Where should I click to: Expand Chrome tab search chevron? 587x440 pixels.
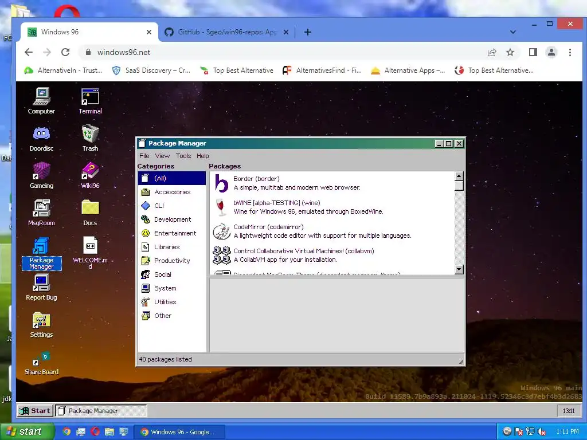coord(513,32)
